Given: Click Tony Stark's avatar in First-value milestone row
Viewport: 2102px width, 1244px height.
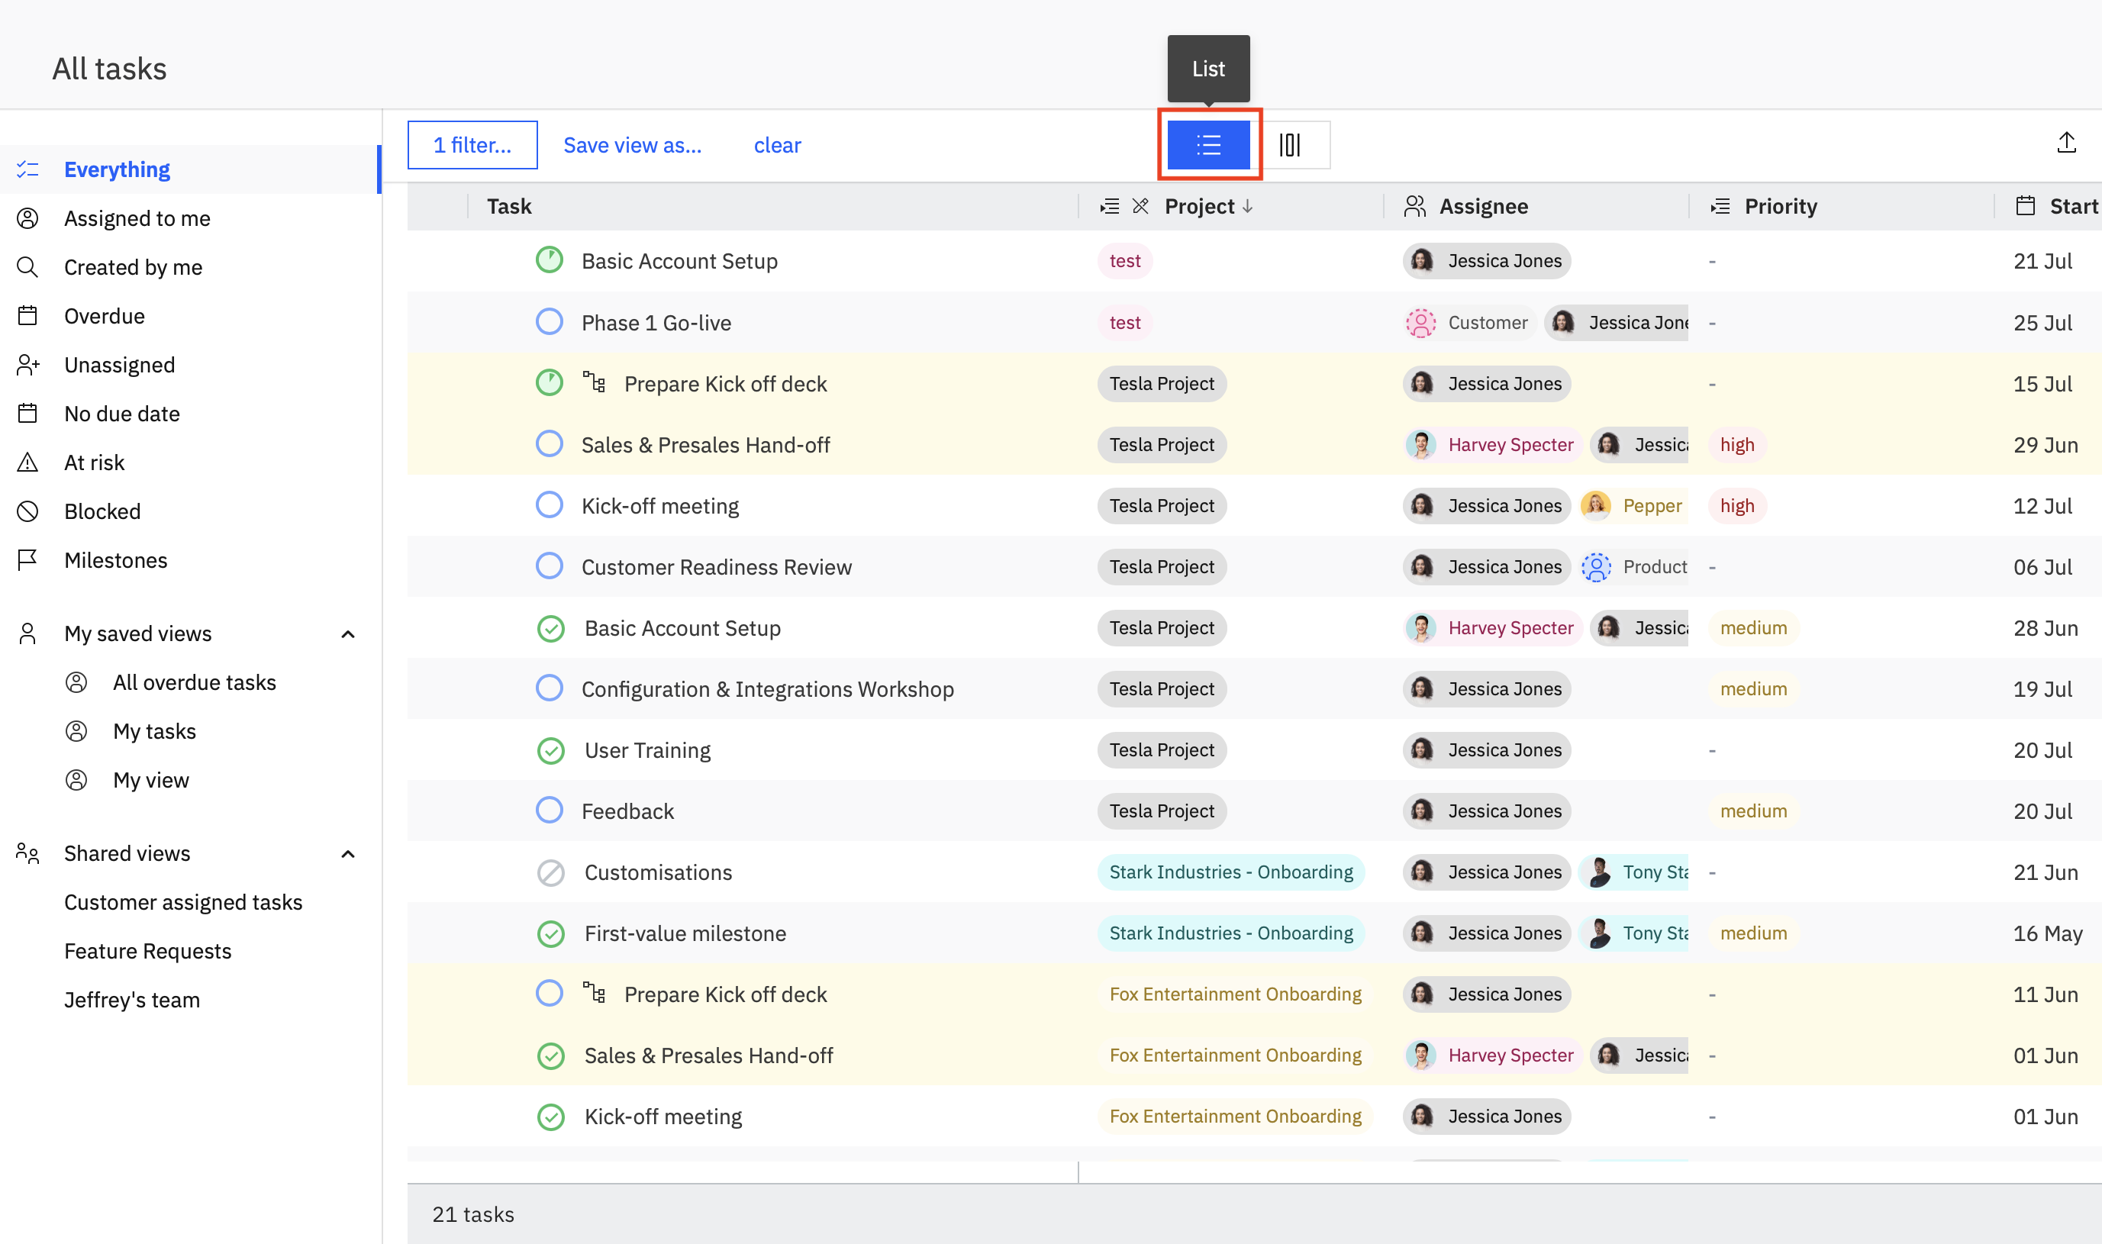Looking at the screenshot, I should coord(1598,933).
